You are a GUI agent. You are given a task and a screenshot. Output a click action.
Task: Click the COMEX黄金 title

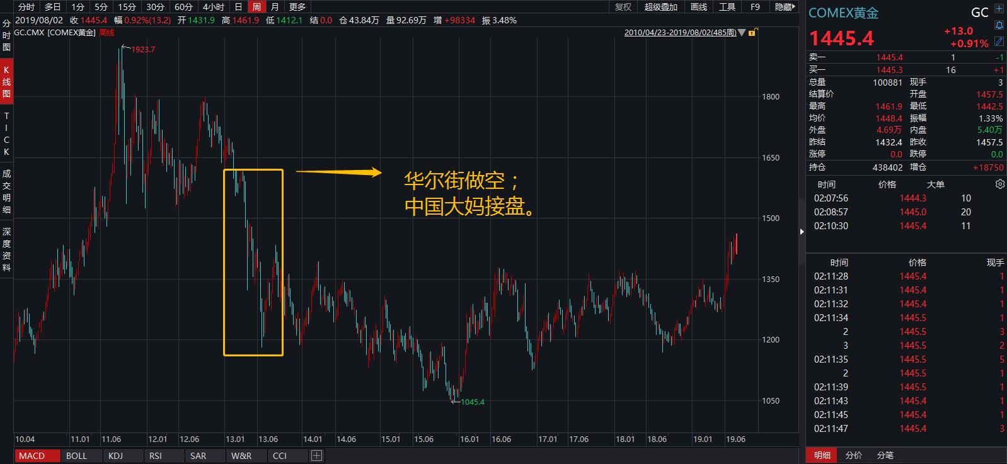(843, 13)
